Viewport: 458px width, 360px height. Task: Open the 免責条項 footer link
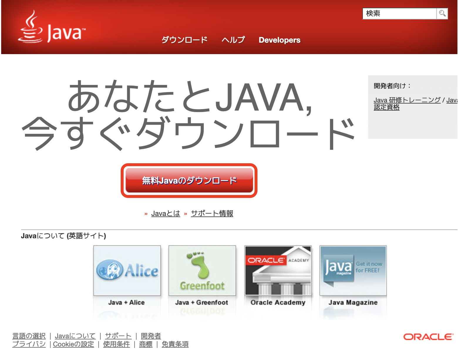[175, 344]
